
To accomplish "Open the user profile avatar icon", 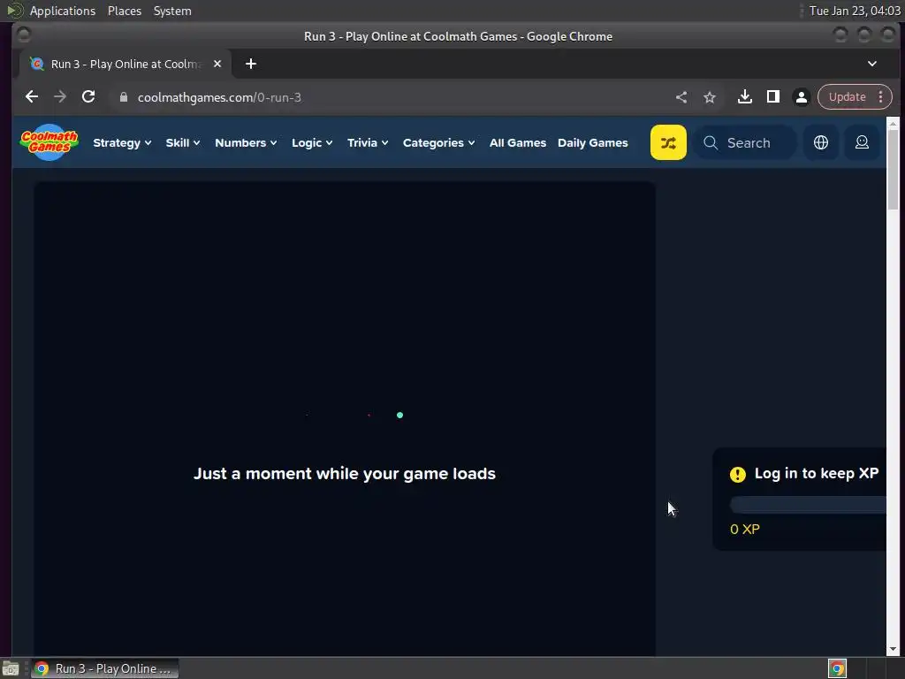I will (x=861, y=142).
